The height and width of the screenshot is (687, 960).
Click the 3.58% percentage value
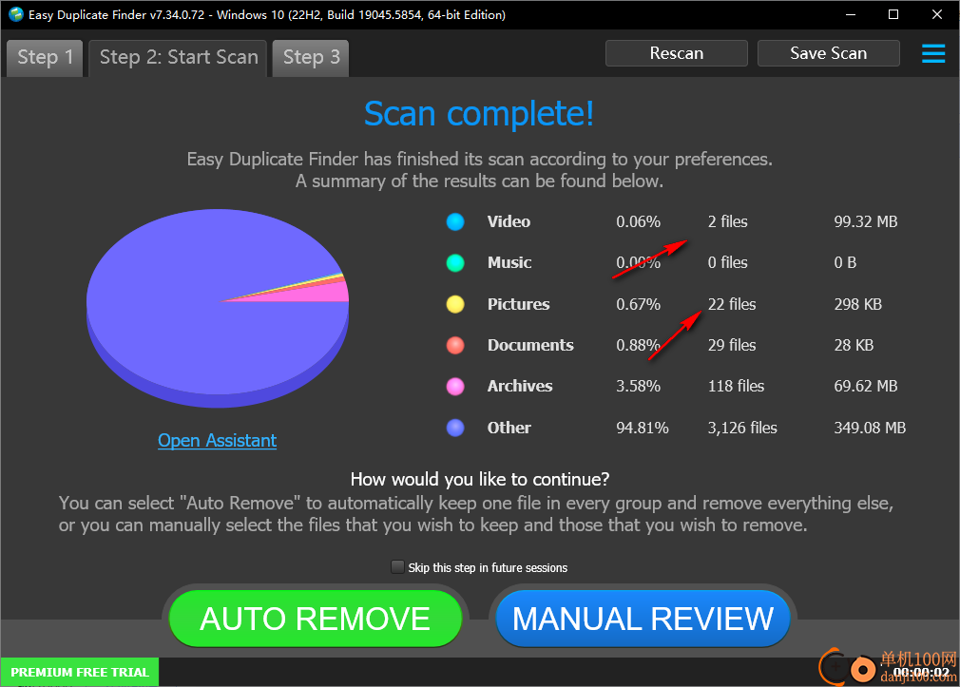point(638,387)
